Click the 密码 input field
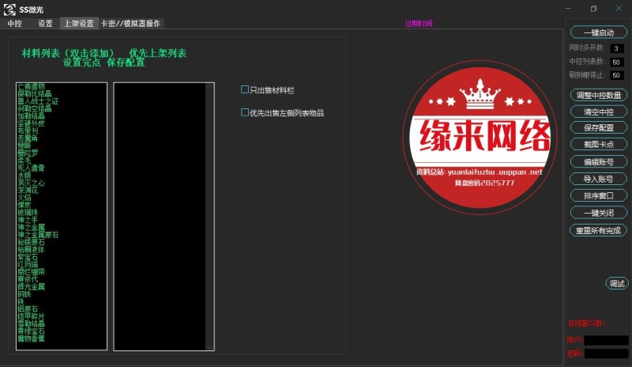Image resolution: width=632 pixels, height=367 pixels. pos(606,354)
